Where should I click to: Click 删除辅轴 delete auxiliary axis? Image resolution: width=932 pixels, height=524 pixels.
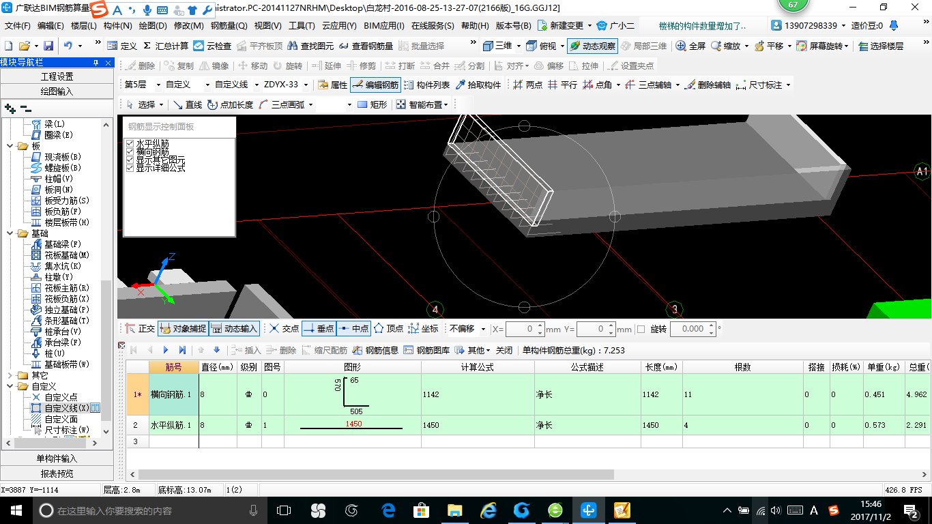[x=707, y=85]
